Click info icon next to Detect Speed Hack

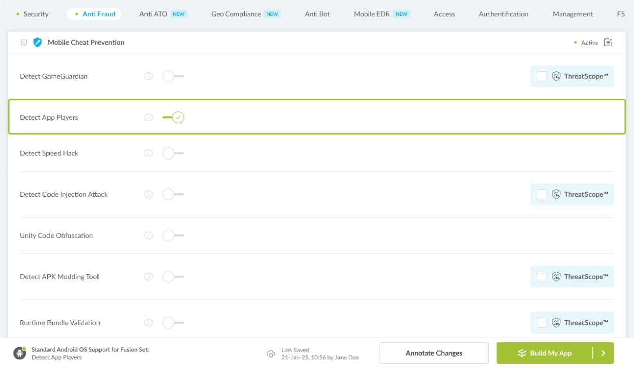click(149, 153)
